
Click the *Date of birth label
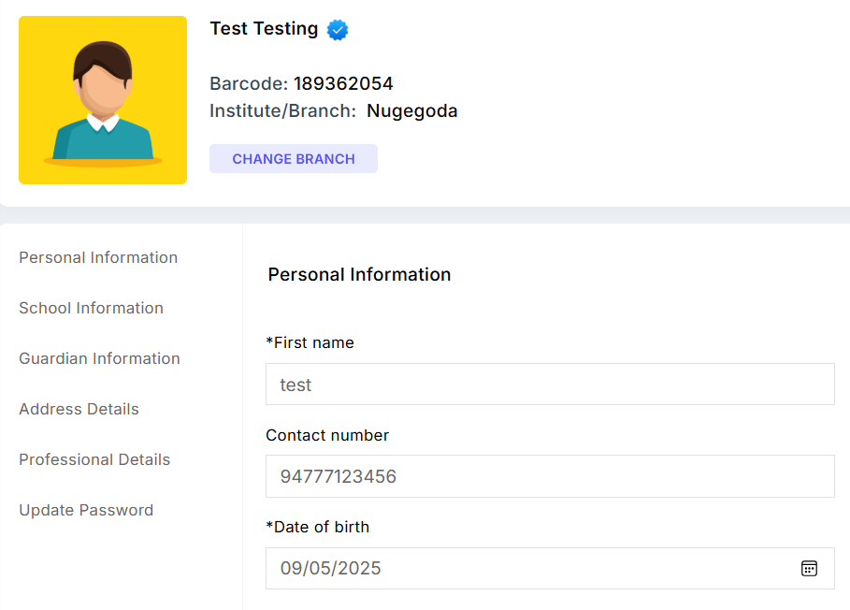coord(317,527)
